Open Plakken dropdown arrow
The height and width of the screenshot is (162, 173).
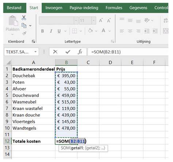click(12, 34)
